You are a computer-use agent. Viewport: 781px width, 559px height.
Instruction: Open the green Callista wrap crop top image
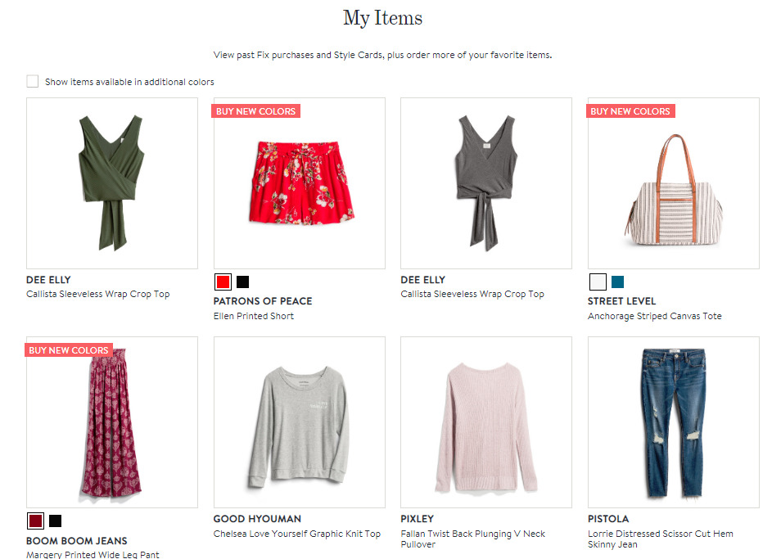pyautogui.click(x=112, y=183)
